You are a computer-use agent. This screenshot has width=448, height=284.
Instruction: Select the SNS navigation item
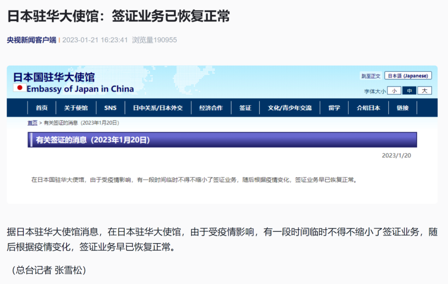tap(110, 108)
